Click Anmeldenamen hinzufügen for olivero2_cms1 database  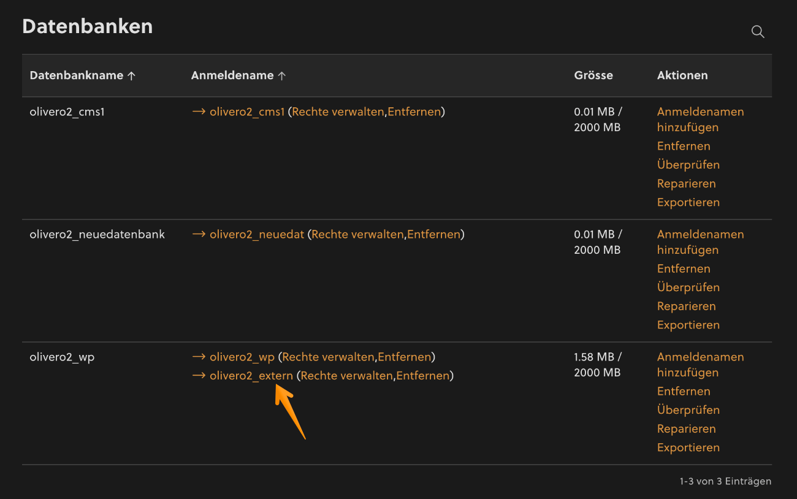click(x=700, y=120)
